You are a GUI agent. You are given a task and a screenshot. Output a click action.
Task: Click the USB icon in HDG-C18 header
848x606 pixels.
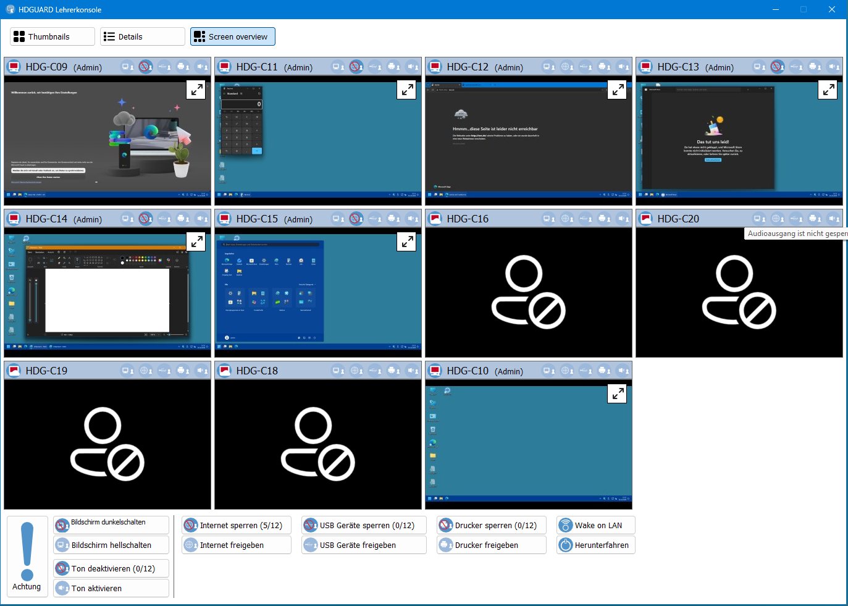pos(376,371)
